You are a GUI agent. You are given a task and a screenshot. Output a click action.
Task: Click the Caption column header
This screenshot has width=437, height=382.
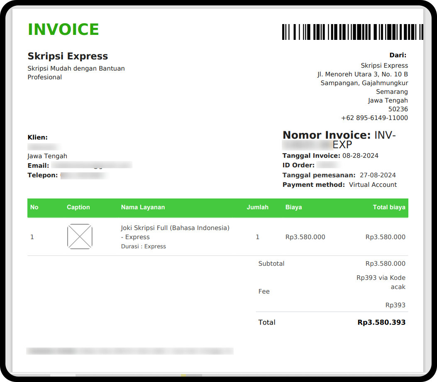(78, 207)
